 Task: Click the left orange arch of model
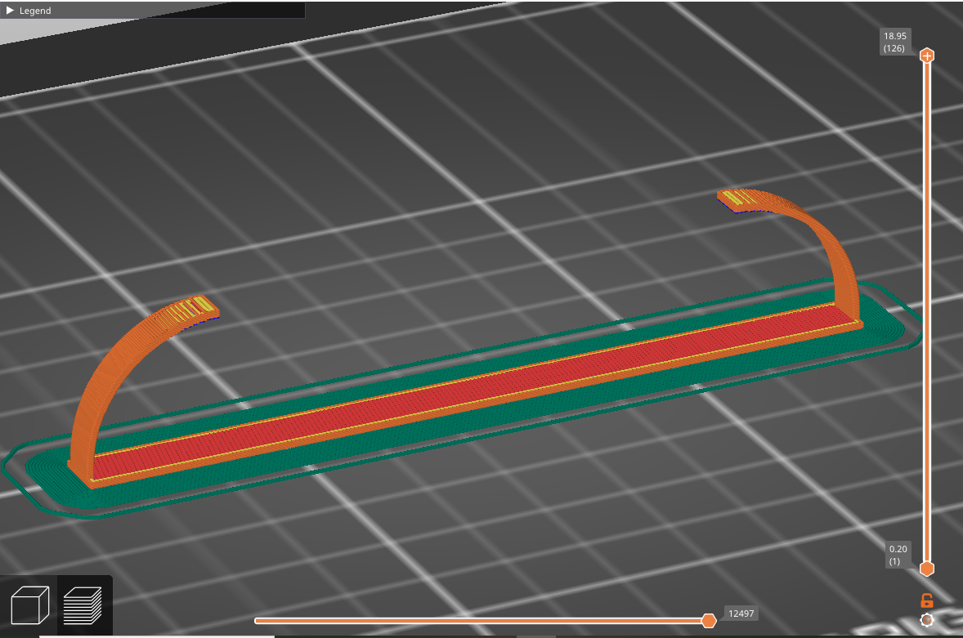[x=98, y=376]
